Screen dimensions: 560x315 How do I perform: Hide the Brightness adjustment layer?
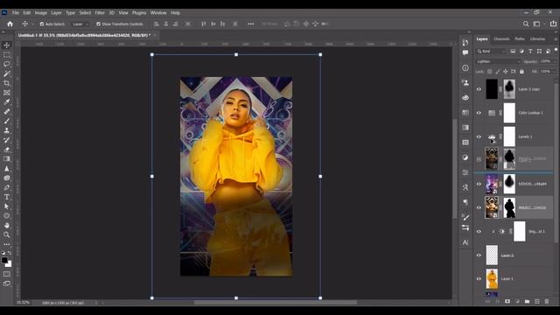[x=479, y=231]
